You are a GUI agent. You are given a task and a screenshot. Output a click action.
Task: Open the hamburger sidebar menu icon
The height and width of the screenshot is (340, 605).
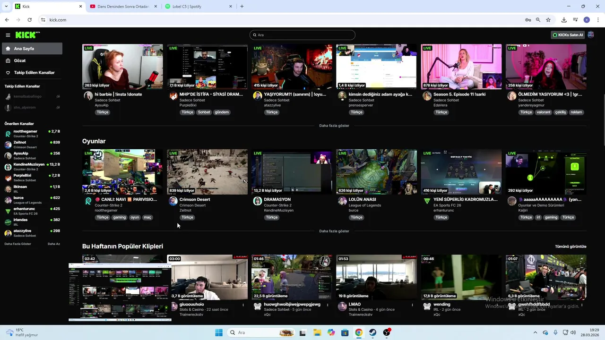8,35
